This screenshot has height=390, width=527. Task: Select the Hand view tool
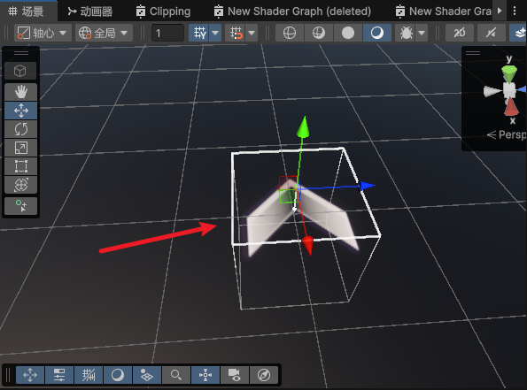[x=20, y=92]
